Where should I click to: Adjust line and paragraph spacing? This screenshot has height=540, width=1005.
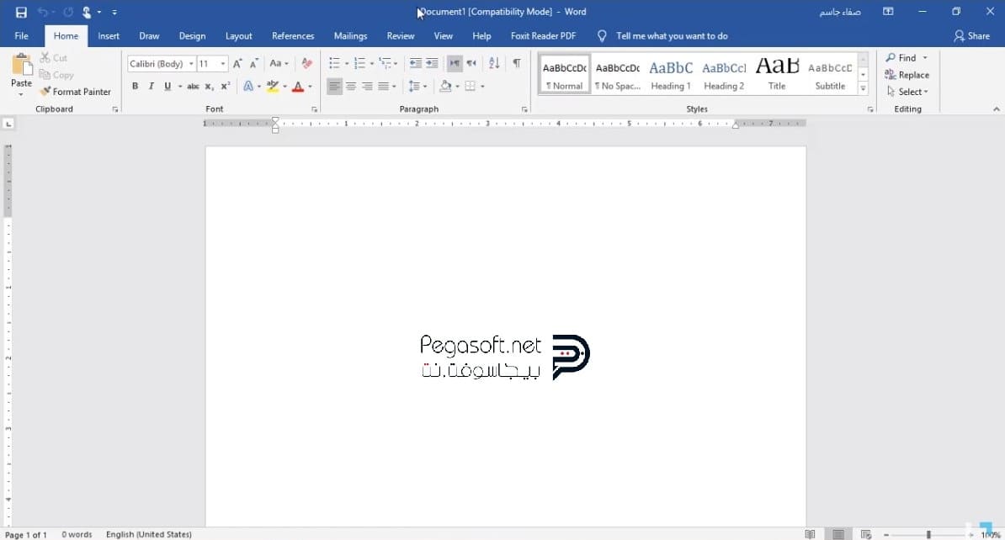tap(414, 86)
